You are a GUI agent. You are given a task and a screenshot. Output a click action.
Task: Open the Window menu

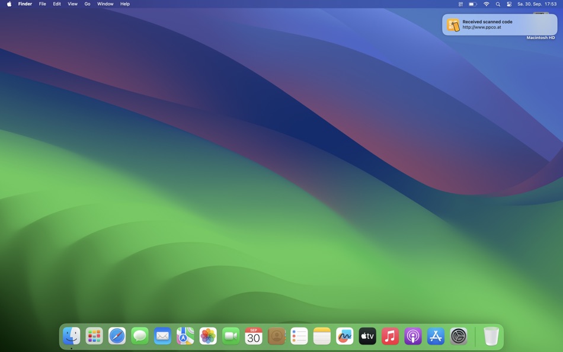[105, 4]
